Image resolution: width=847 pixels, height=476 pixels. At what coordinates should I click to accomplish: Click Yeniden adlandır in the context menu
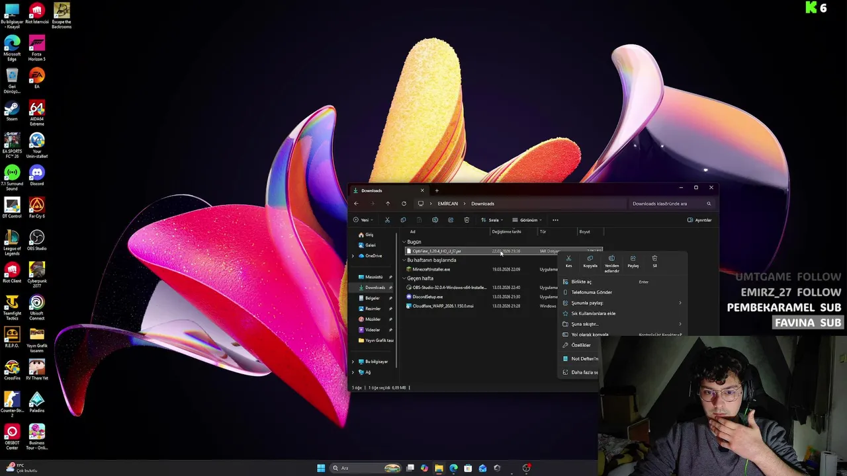click(611, 264)
